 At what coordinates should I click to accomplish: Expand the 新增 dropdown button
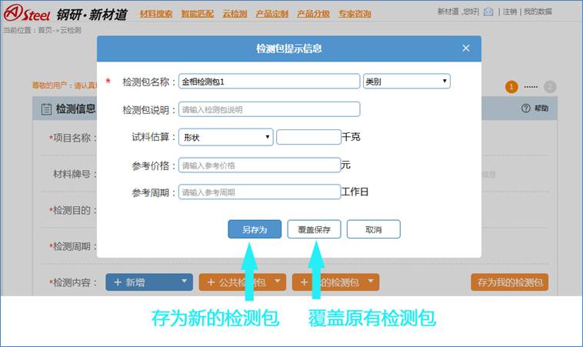[184, 282]
